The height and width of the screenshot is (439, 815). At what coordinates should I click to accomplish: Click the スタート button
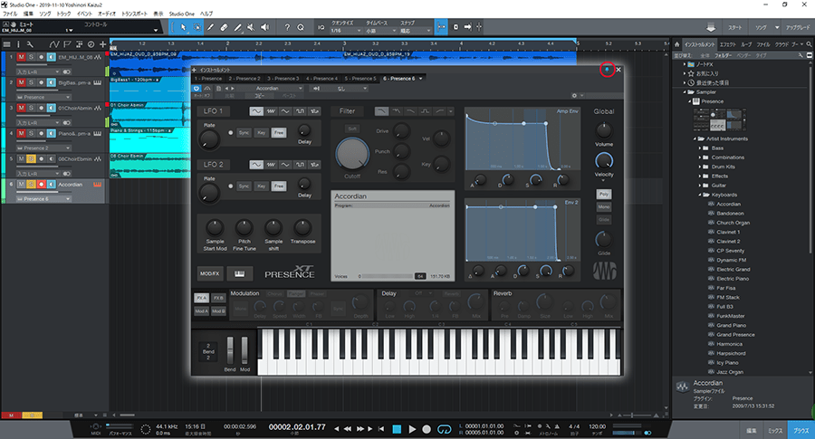pyautogui.click(x=735, y=27)
